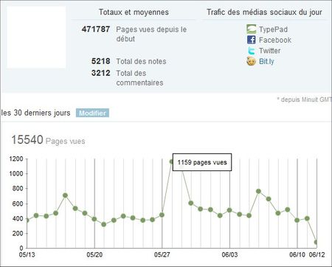Select the TypePad traffic label

point(273,30)
